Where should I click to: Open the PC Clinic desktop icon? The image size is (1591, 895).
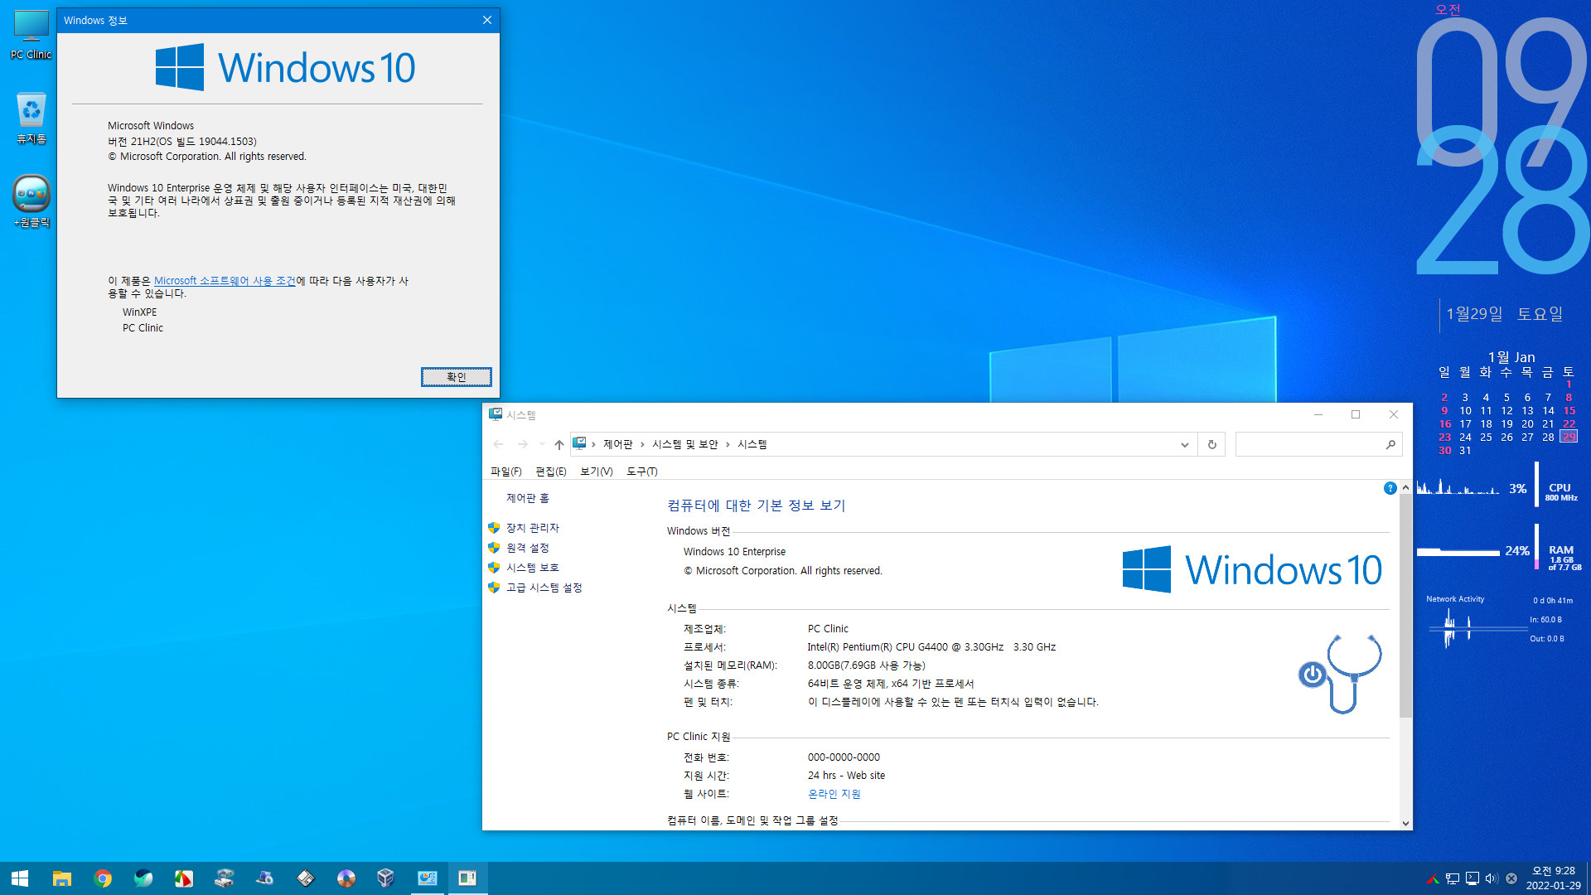point(31,35)
